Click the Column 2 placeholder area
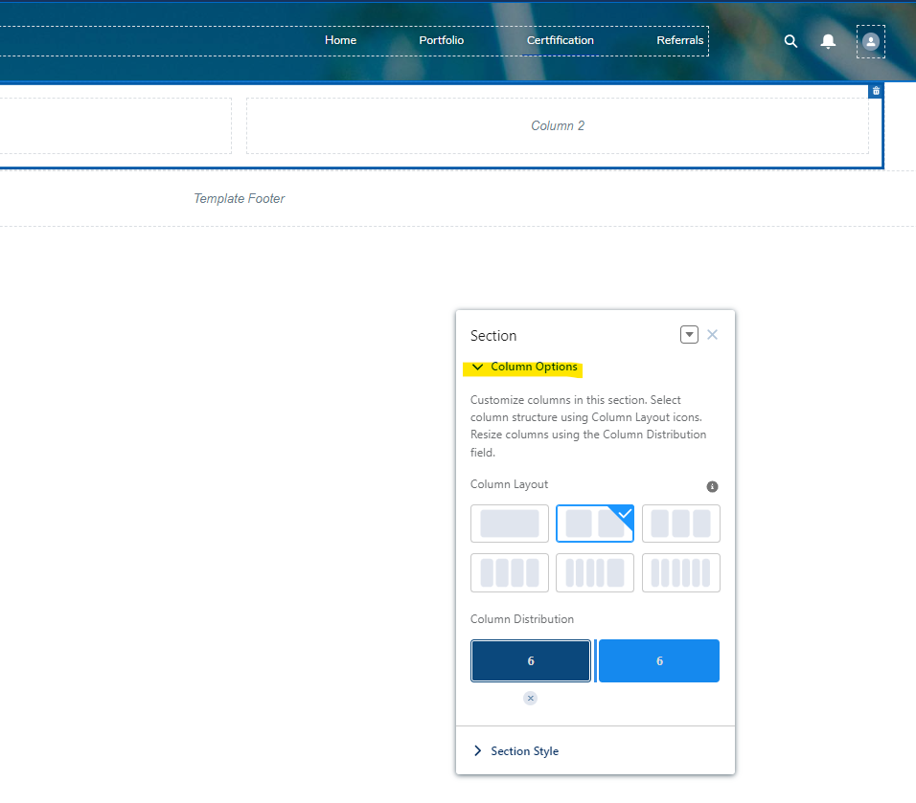This screenshot has height=803, width=916. tap(558, 125)
